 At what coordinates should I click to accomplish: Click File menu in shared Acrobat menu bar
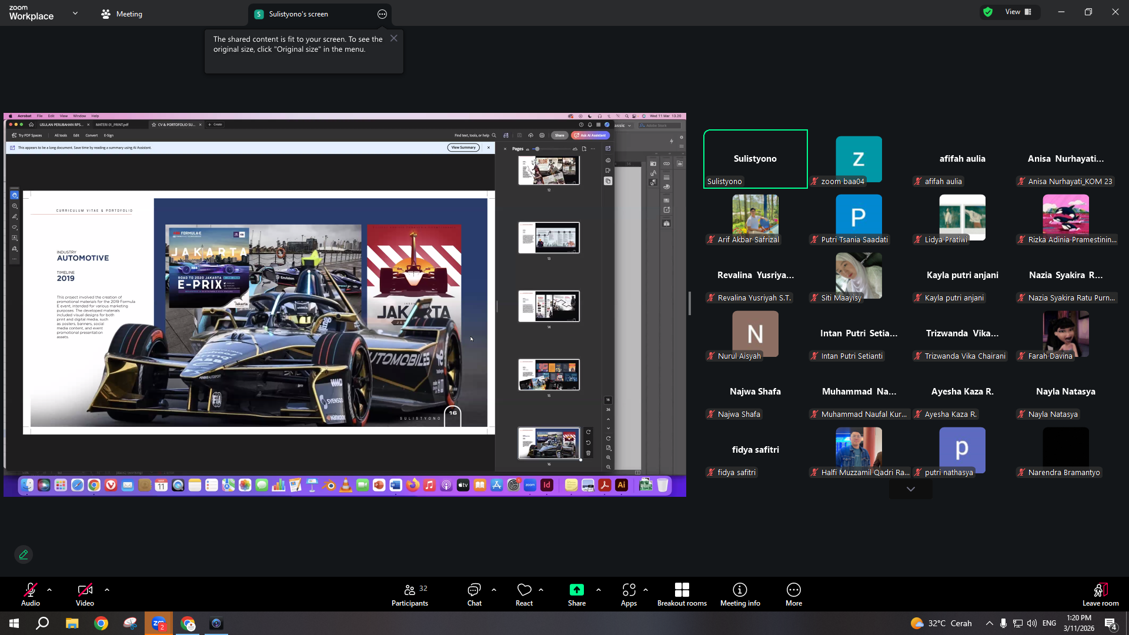coord(40,116)
